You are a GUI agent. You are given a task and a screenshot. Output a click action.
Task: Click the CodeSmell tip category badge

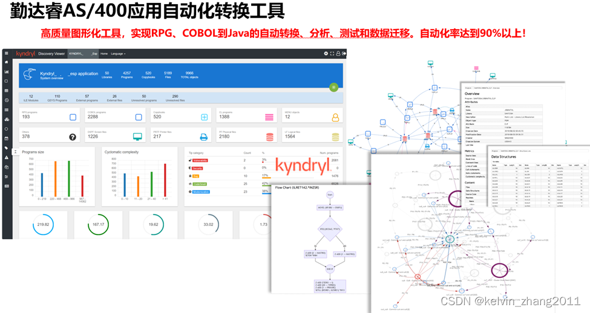[x=200, y=184]
